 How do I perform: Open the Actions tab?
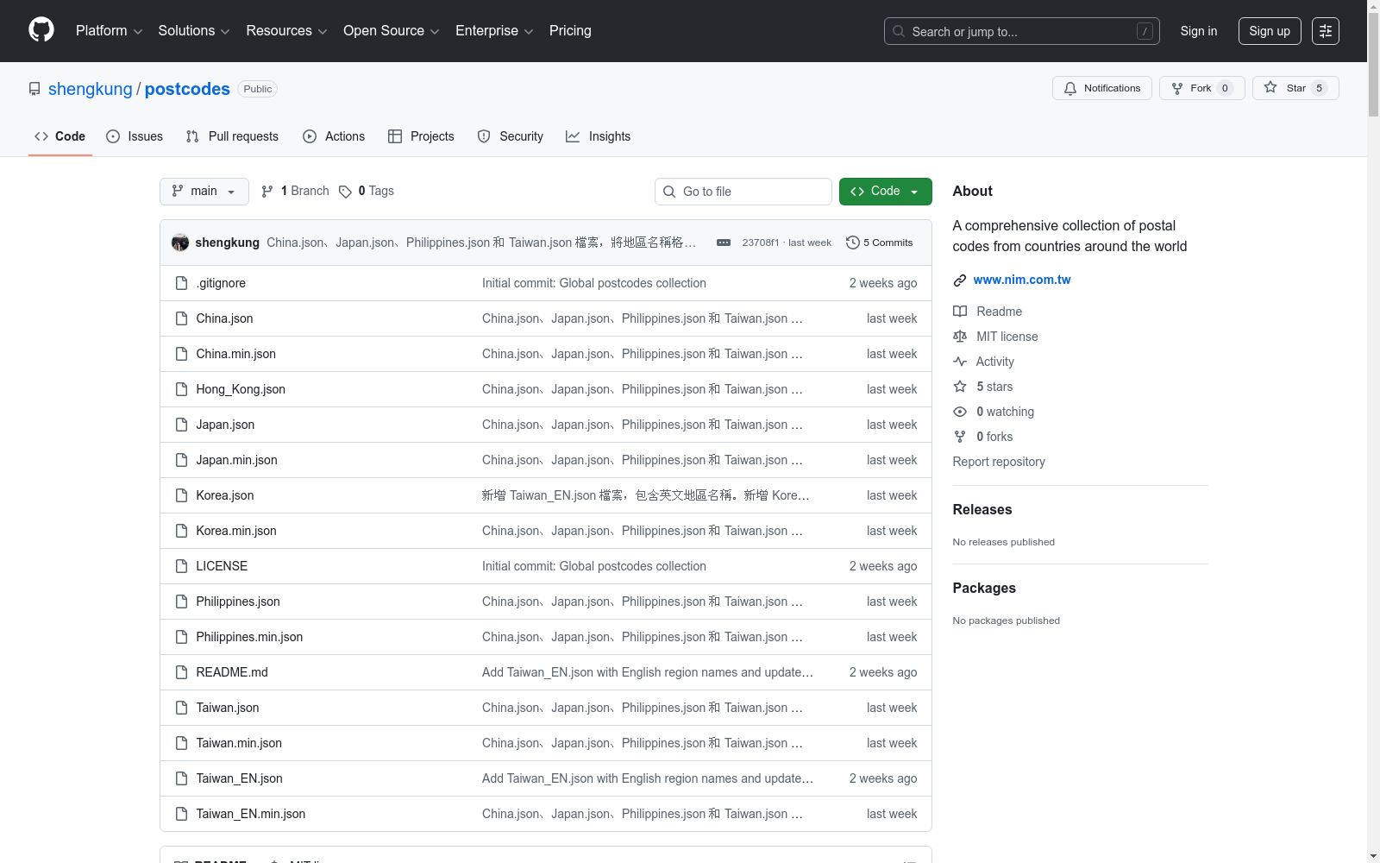[334, 136]
